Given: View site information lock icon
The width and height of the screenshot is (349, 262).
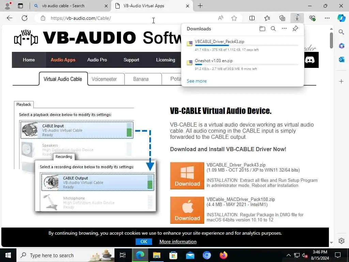Looking at the screenshot, I should tap(43, 18).
